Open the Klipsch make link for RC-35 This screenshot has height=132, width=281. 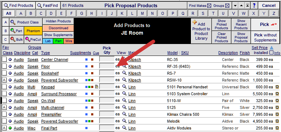click(135, 60)
